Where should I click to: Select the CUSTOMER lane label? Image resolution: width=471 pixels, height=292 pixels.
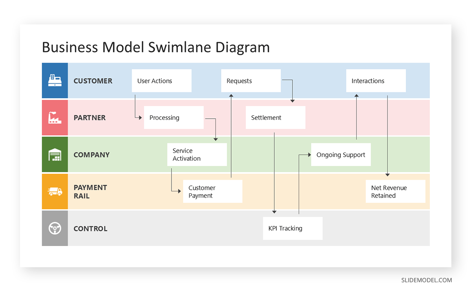point(93,81)
